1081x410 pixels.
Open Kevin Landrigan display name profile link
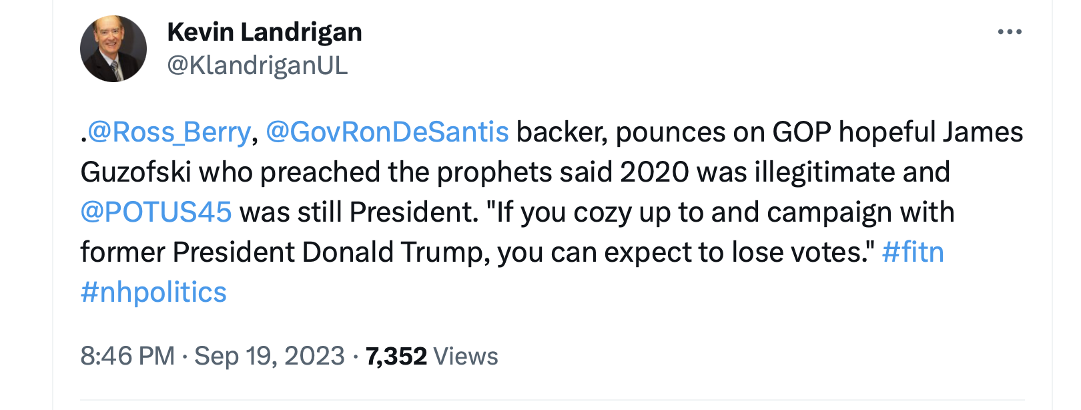[x=264, y=32]
